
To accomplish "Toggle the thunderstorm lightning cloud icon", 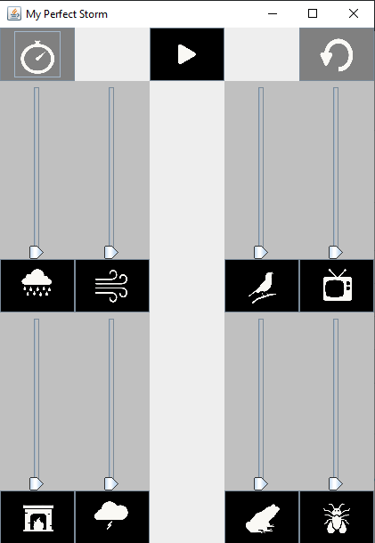I will [112, 517].
